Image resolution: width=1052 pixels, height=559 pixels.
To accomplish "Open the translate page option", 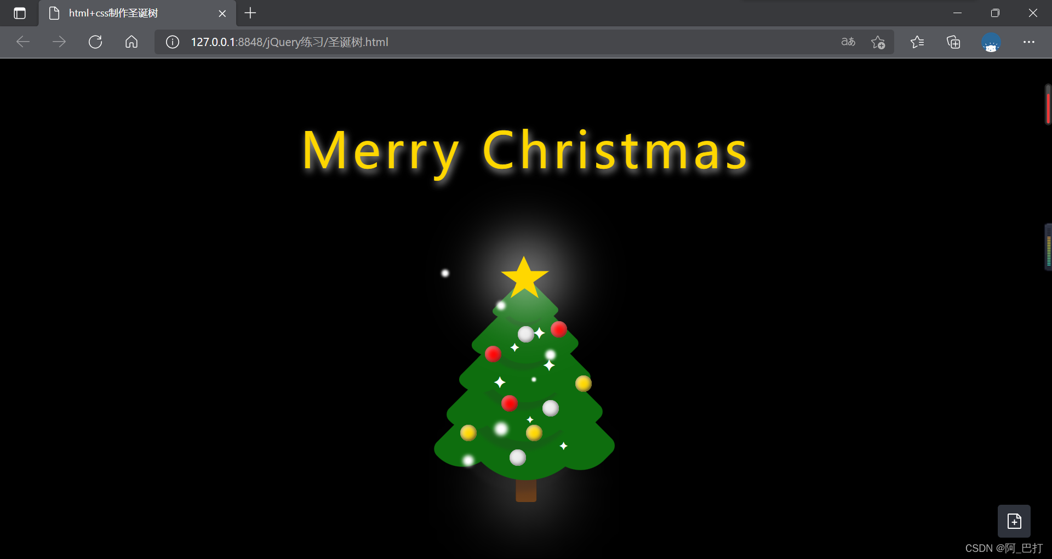I will click(x=848, y=42).
